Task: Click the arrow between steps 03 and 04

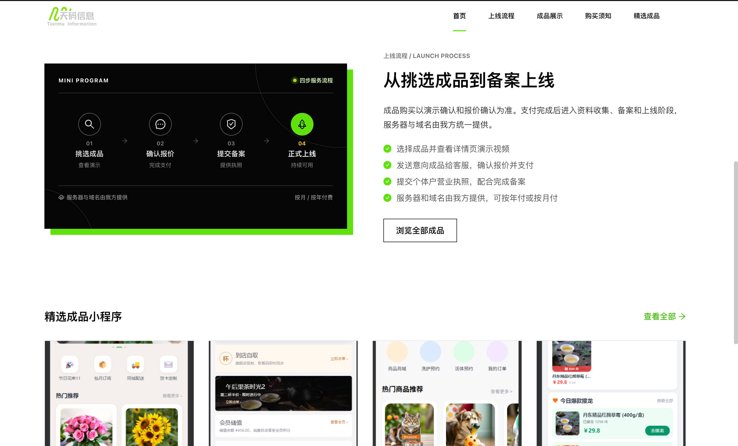Action: pos(267,141)
